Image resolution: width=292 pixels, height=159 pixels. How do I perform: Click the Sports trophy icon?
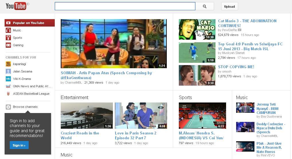click(x=8, y=38)
